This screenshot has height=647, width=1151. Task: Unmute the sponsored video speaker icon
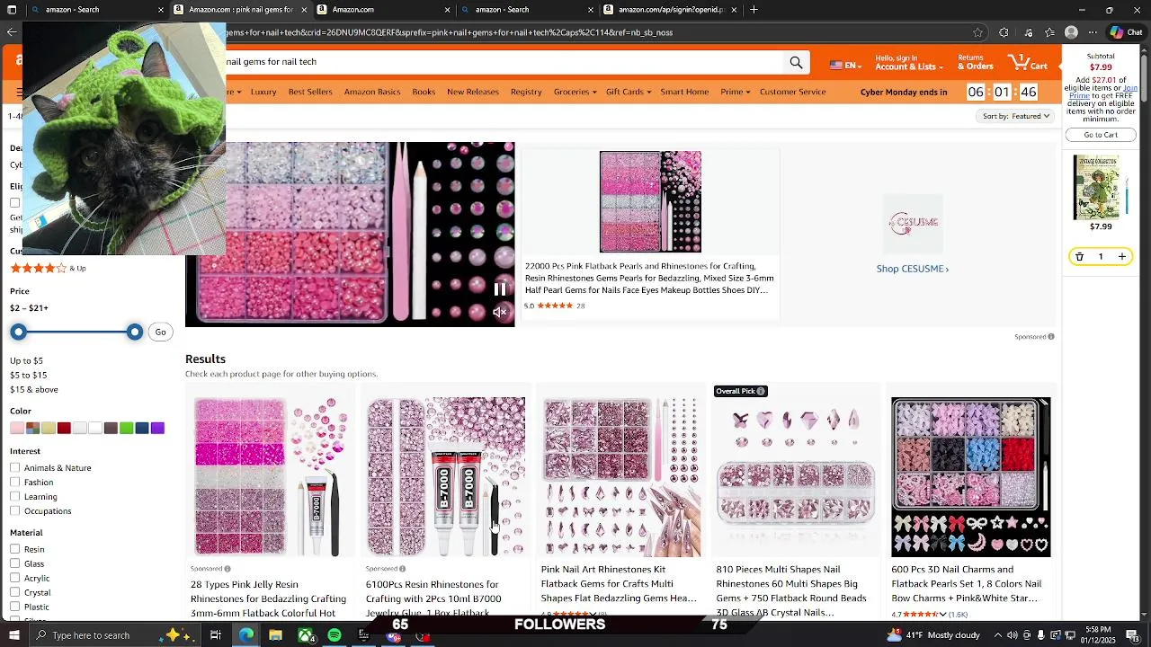point(500,312)
